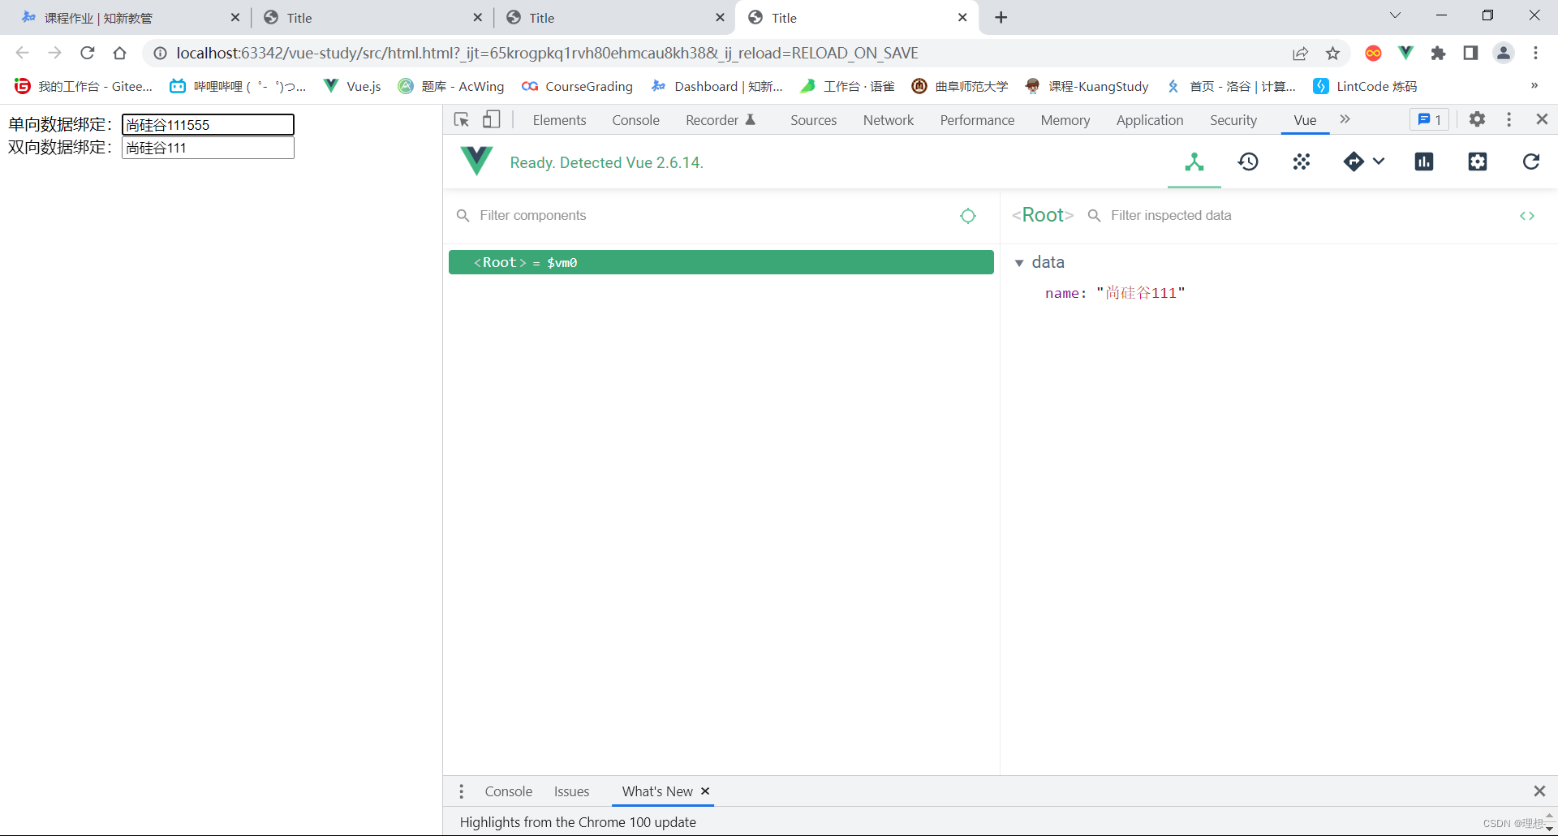Open the 题库 - AcWing bookmark
This screenshot has height=836, width=1558.
451,86
